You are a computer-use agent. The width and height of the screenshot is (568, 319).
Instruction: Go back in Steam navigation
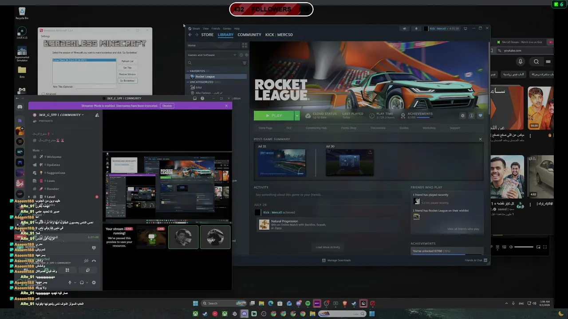click(190, 35)
